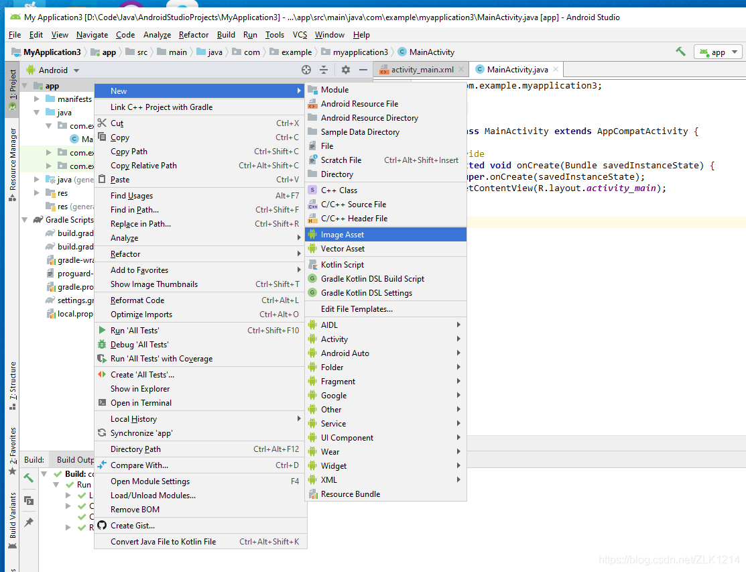The height and width of the screenshot is (572, 746).
Task: Click the Build hammer icon in Build panel
Action: click(x=29, y=477)
